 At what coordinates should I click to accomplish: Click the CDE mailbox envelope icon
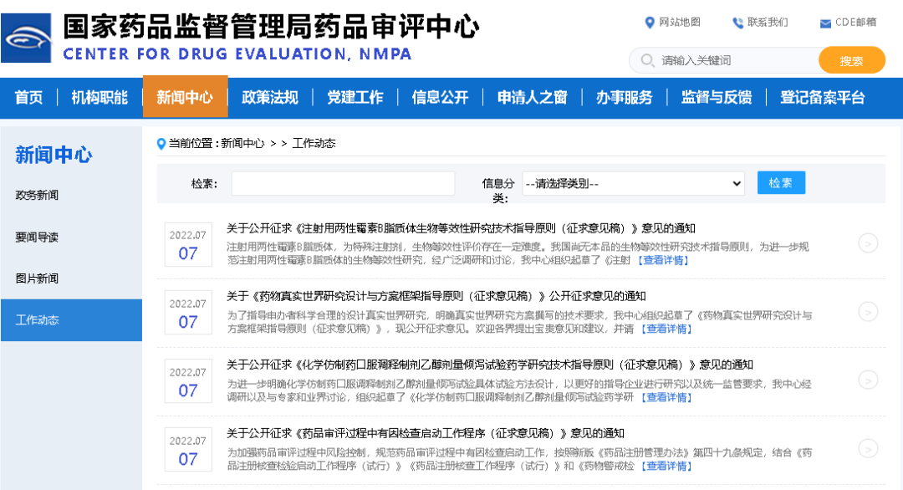click(x=825, y=23)
